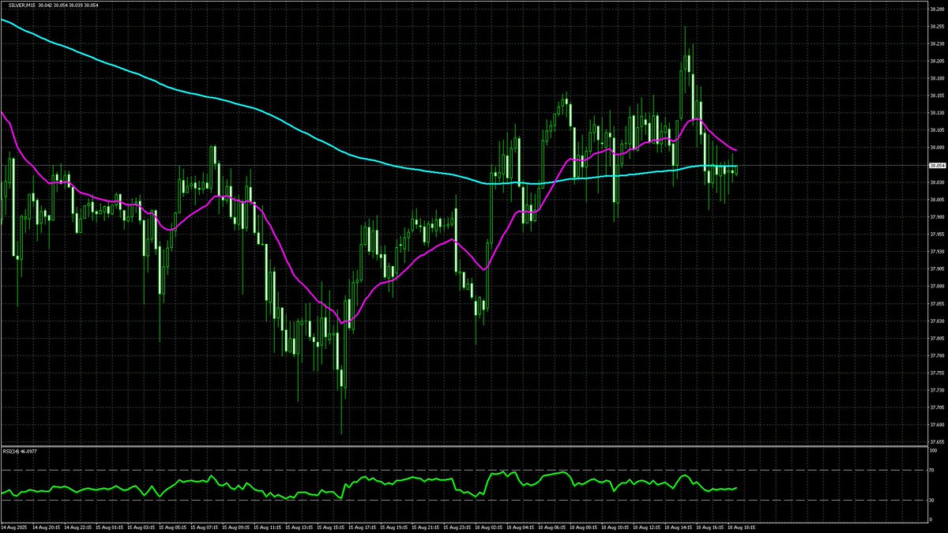Click the RSI scale value 100
This screenshot has height=533, width=948.
935,452
